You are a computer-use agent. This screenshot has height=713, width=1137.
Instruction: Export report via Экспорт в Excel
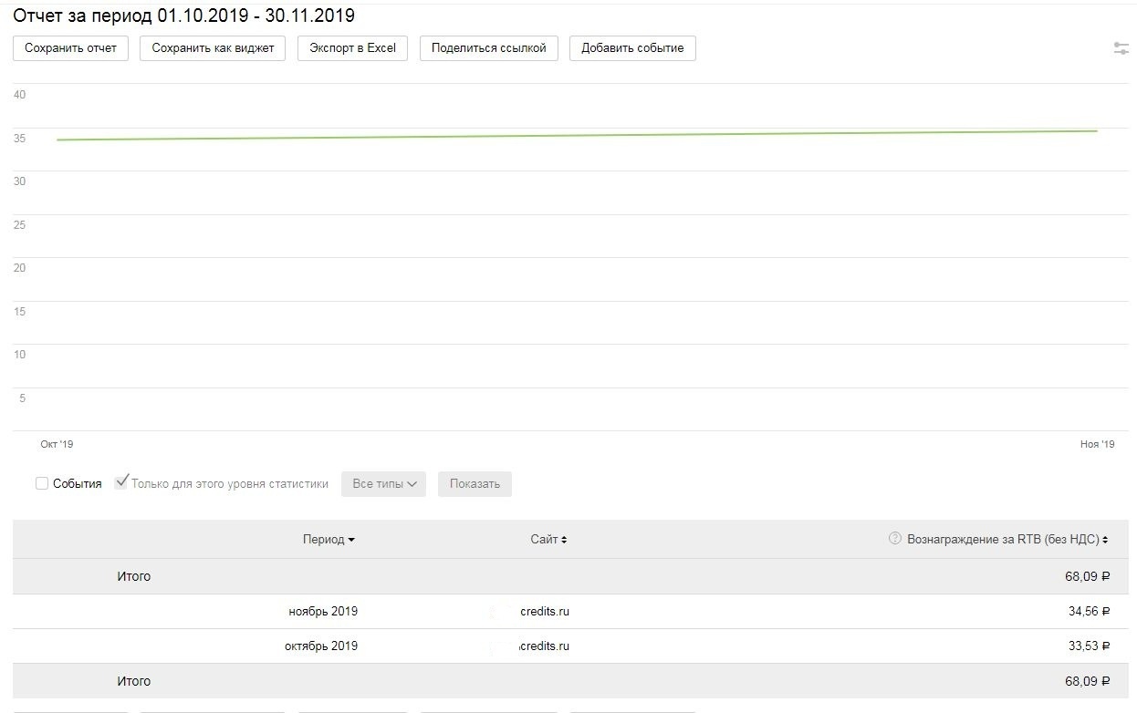[x=352, y=48]
